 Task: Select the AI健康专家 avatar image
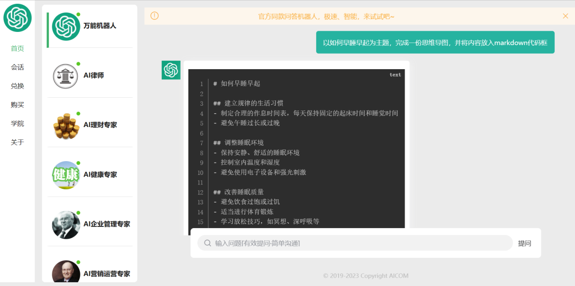pyautogui.click(x=66, y=175)
